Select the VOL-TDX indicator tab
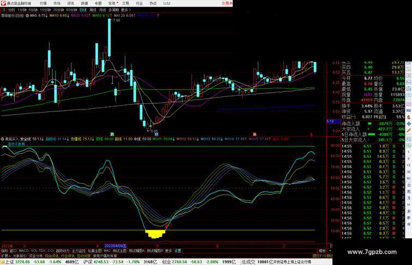The width and height of the screenshot is (412, 265). (x=38, y=251)
